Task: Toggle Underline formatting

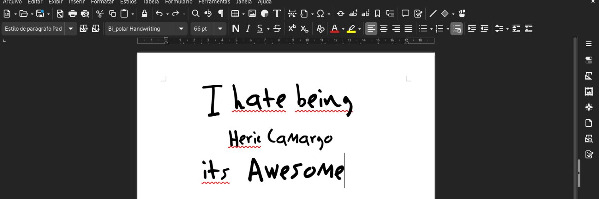Action: pos(260,29)
